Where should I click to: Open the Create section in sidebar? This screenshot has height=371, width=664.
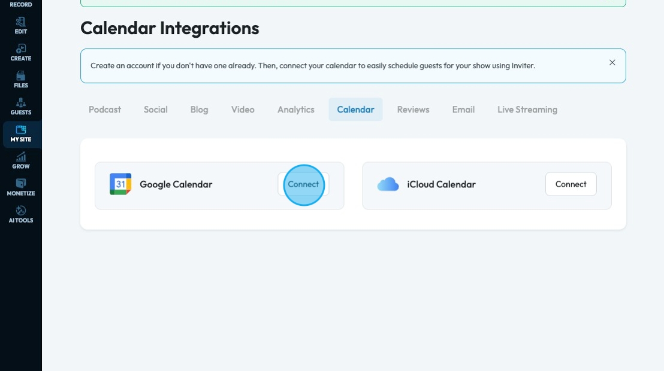coord(21,53)
